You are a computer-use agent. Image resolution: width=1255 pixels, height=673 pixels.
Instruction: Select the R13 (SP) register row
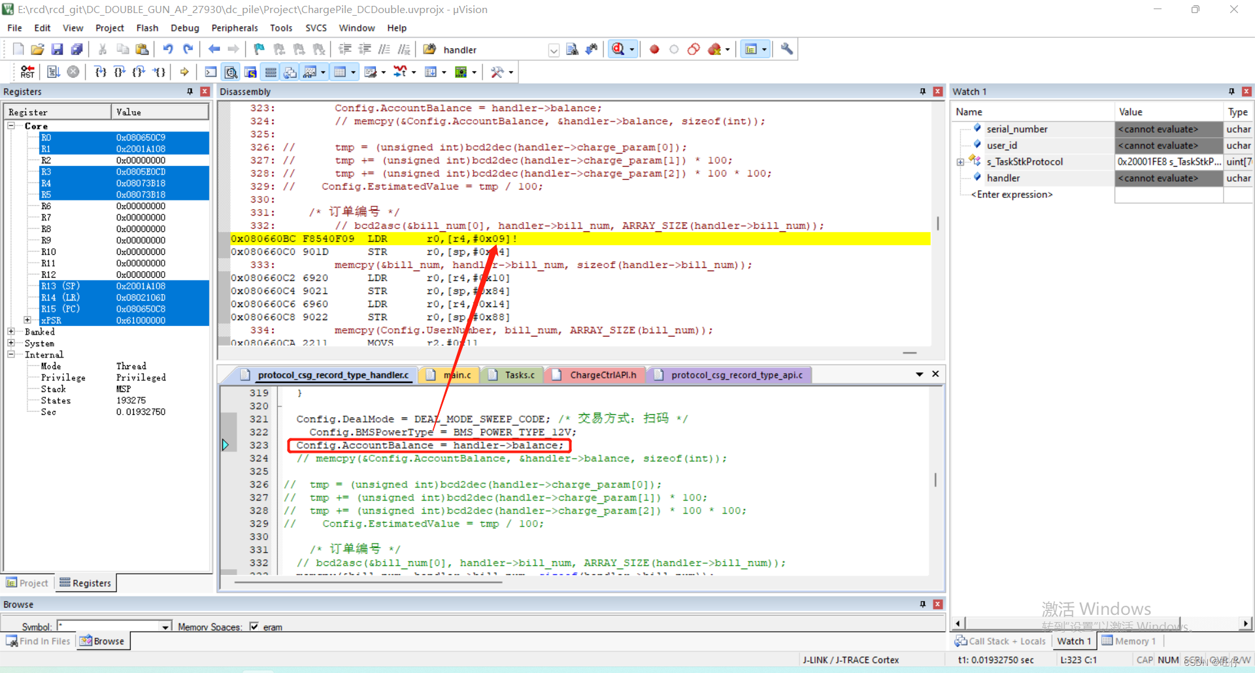point(124,286)
